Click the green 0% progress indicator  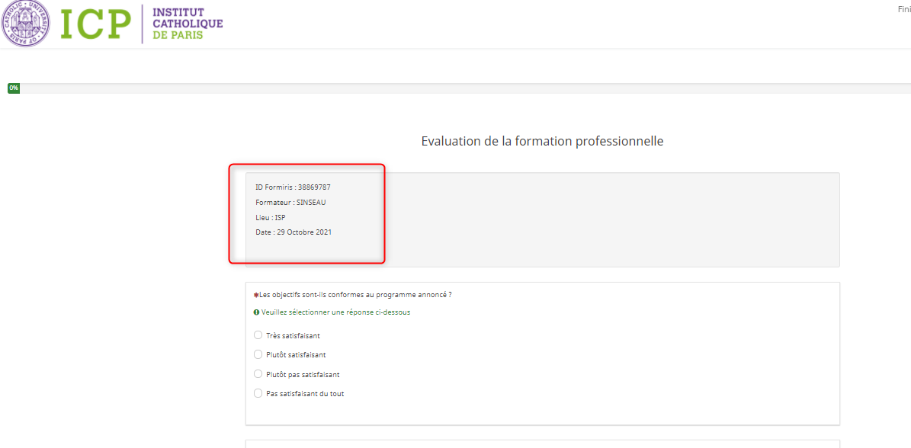(14, 88)
